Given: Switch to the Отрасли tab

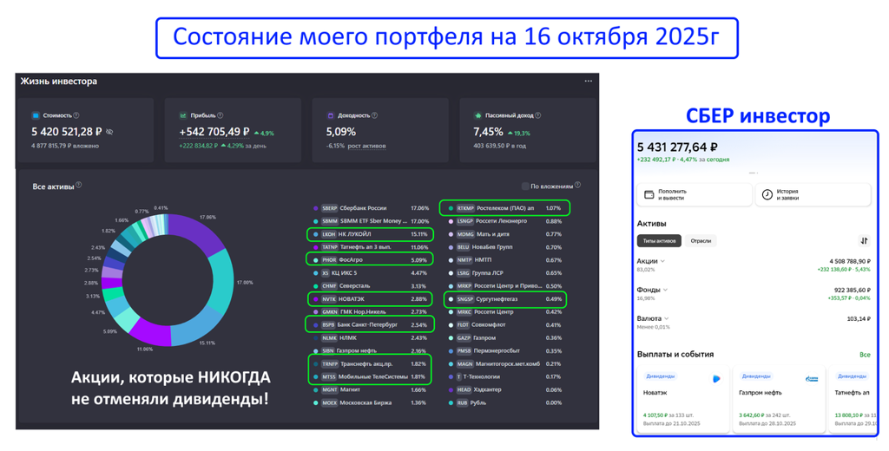Looking at the screenshot, I should click(x=701, y=240).
